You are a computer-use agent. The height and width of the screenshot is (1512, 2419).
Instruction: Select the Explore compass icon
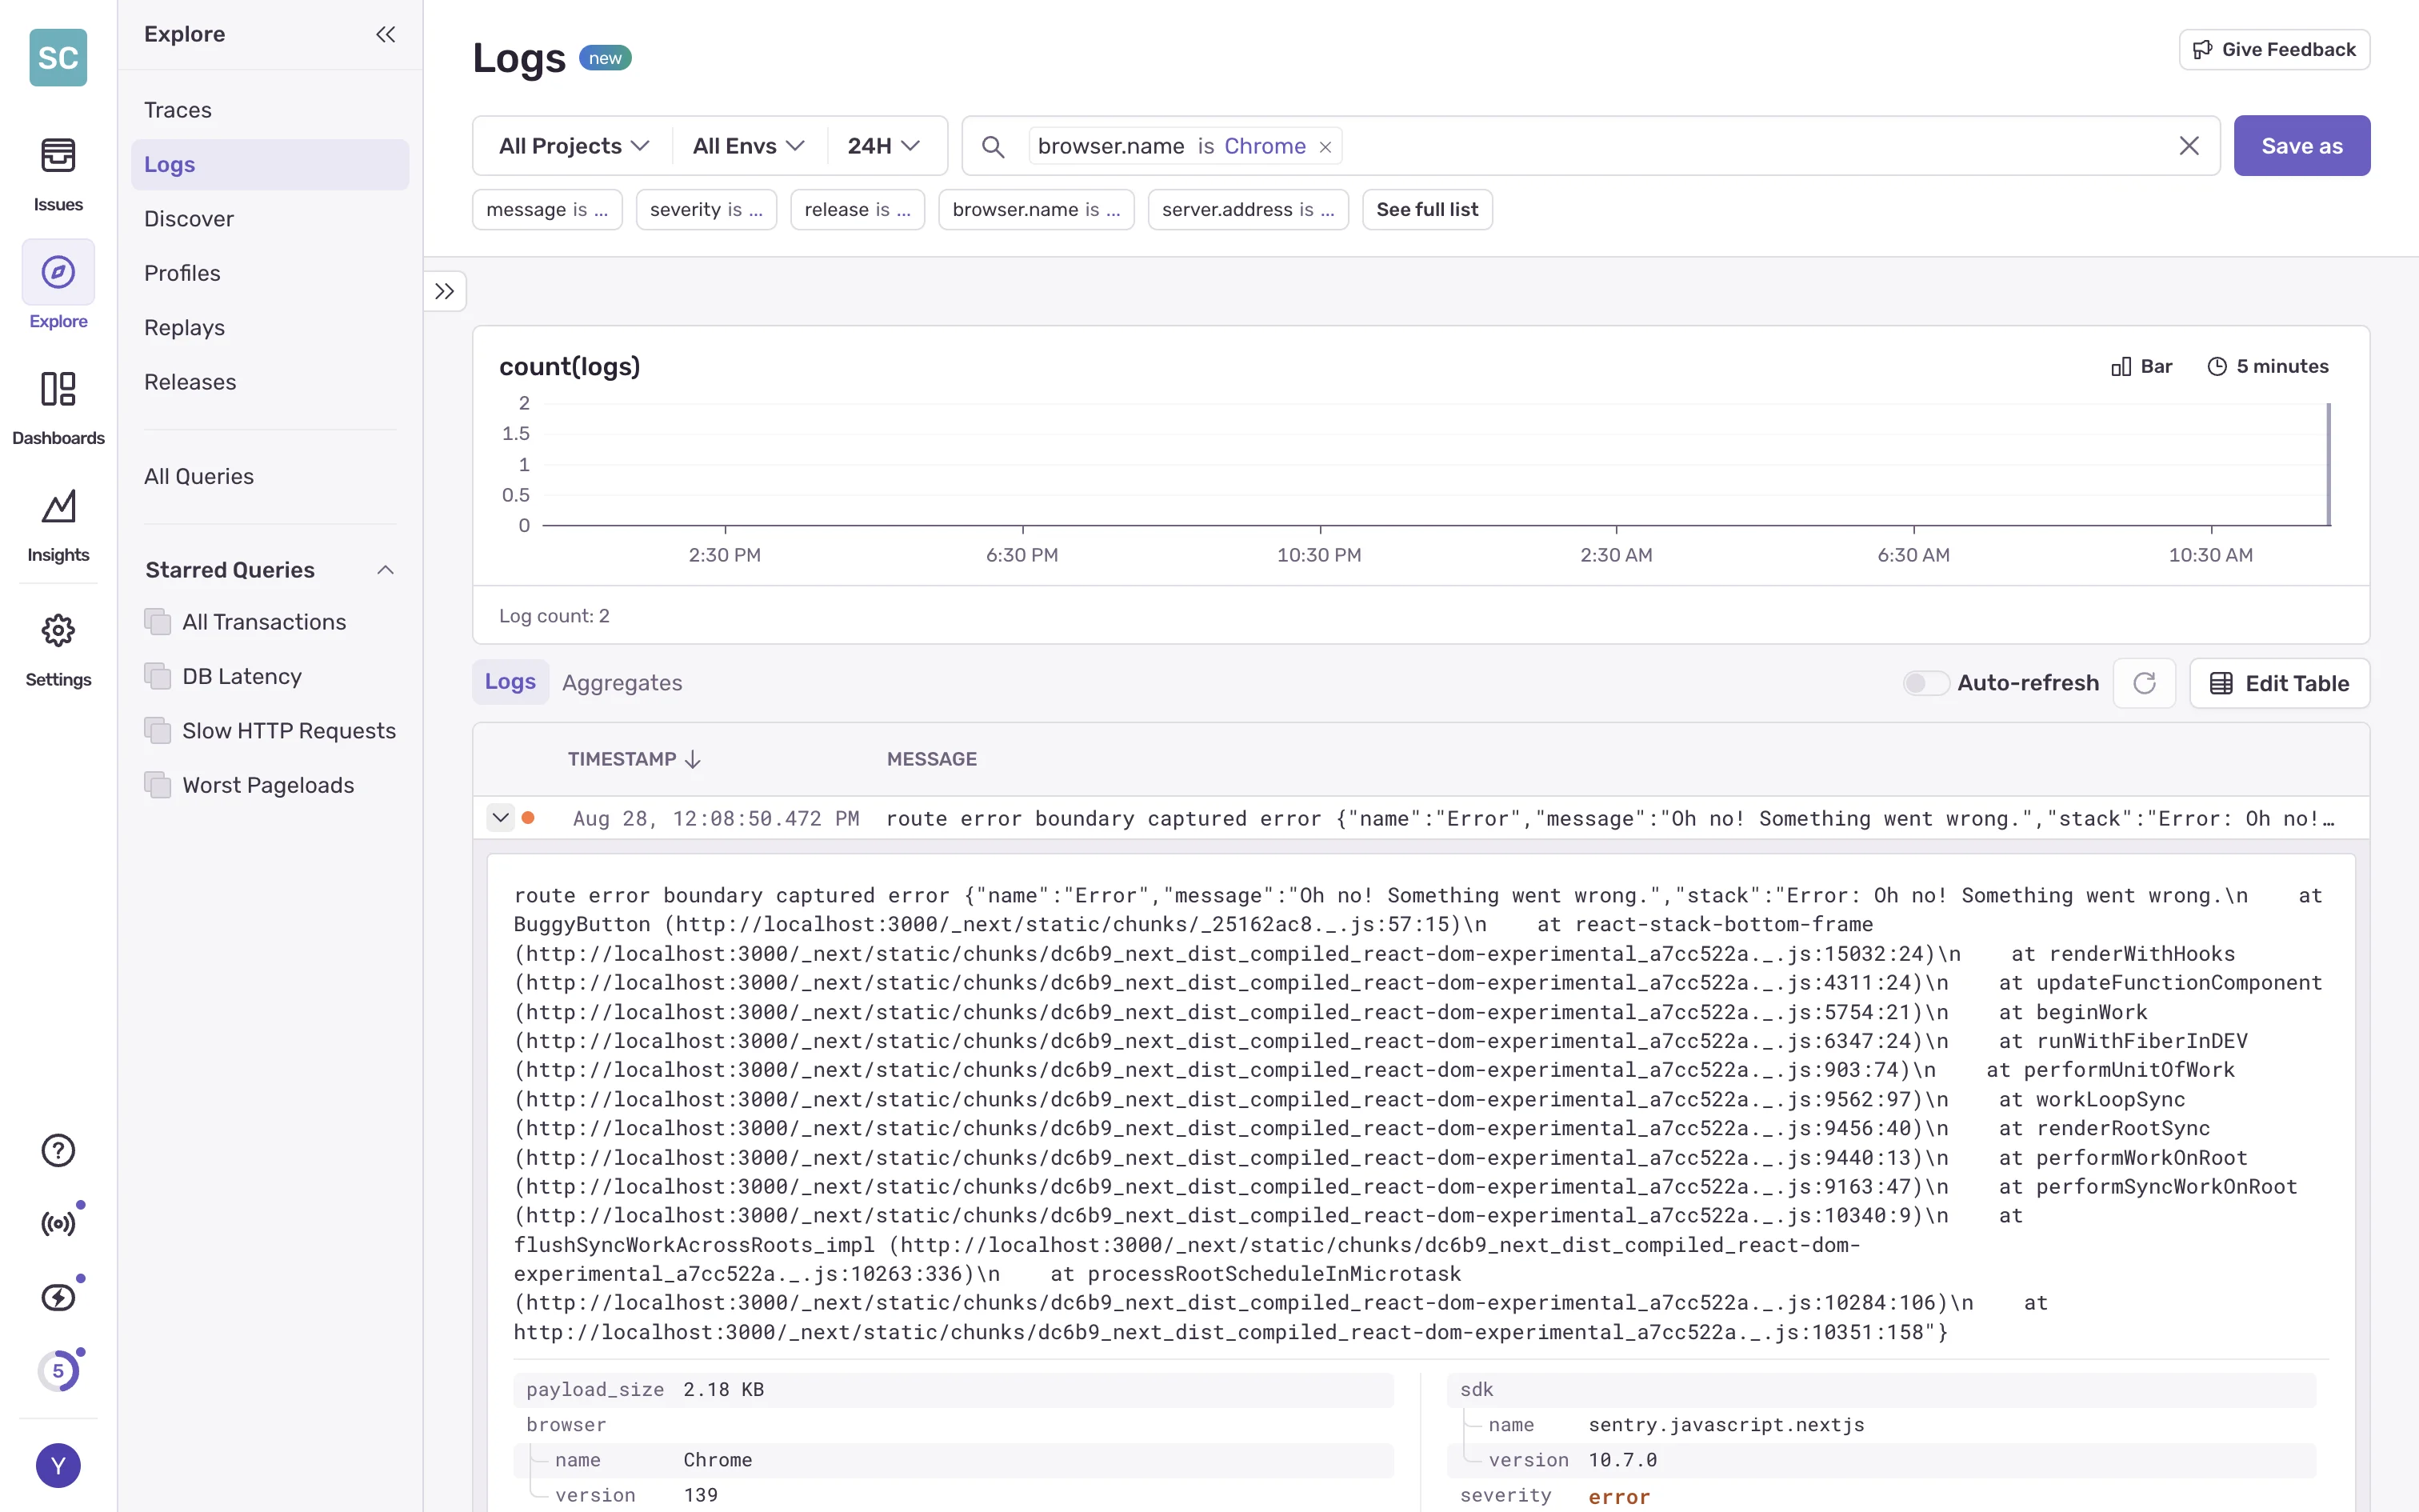[57, 271]
